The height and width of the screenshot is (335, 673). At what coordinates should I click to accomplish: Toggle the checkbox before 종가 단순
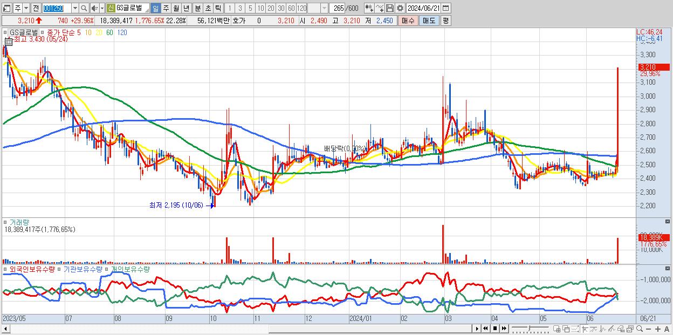[x=43, y=32]
